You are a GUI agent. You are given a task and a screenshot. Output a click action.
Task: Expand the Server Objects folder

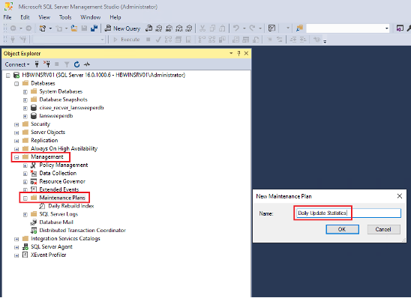[x=16, y=133]
